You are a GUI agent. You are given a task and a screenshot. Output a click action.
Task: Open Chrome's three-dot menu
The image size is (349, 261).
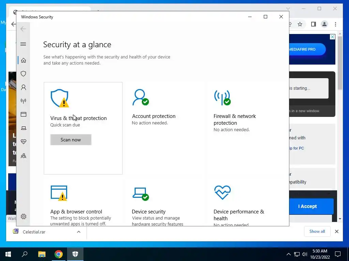point(335,24)
